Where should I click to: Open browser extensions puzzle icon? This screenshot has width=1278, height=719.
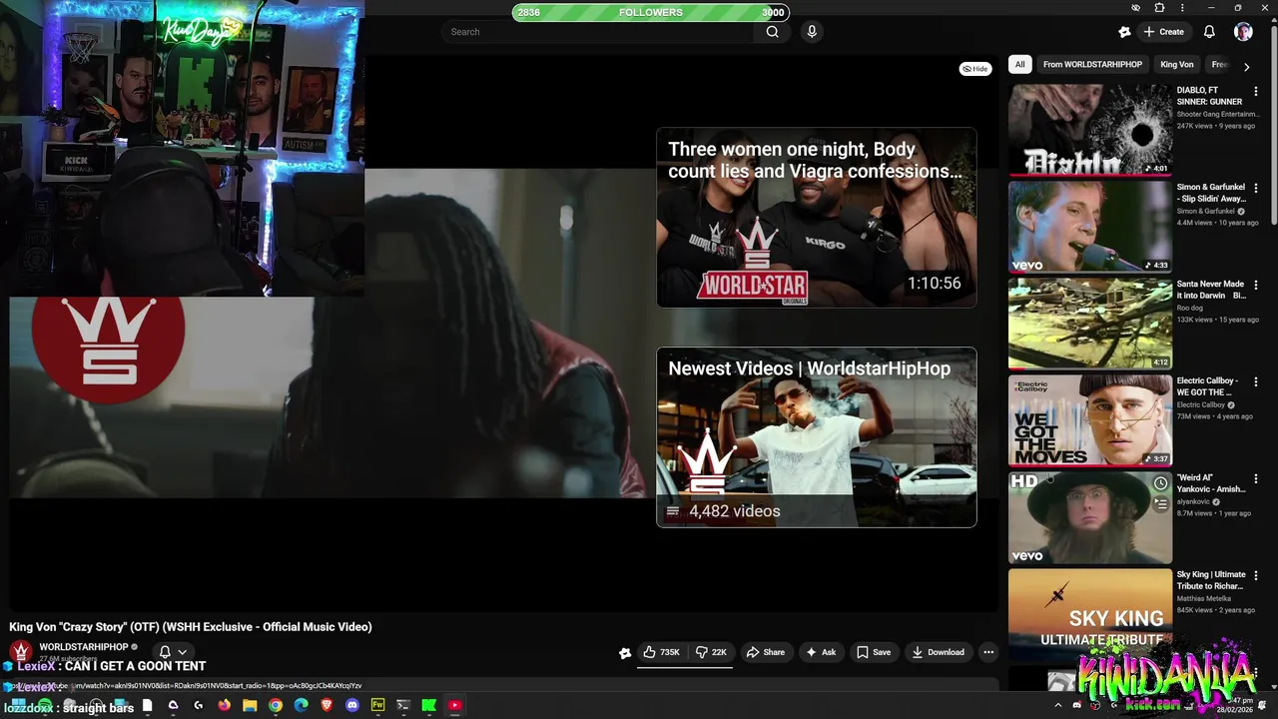click(1159, 8)
